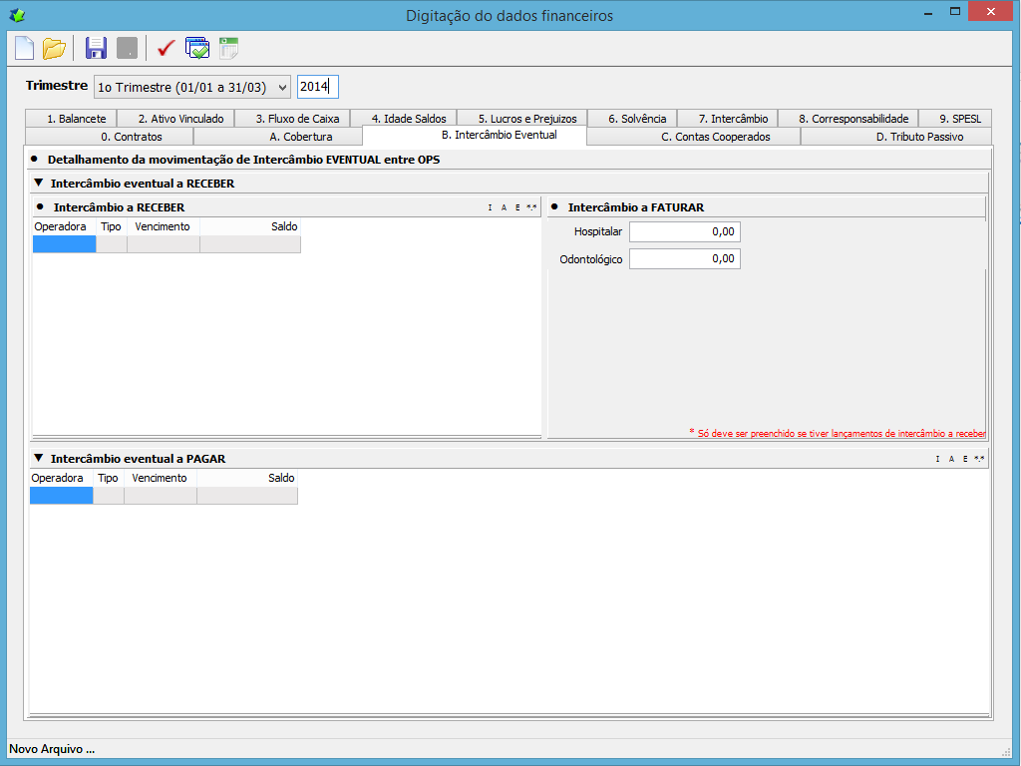1021x766 pixels.
Task: Select the highlighted Operadora cell in PAGAR table
Action: [x=61, y=496]
